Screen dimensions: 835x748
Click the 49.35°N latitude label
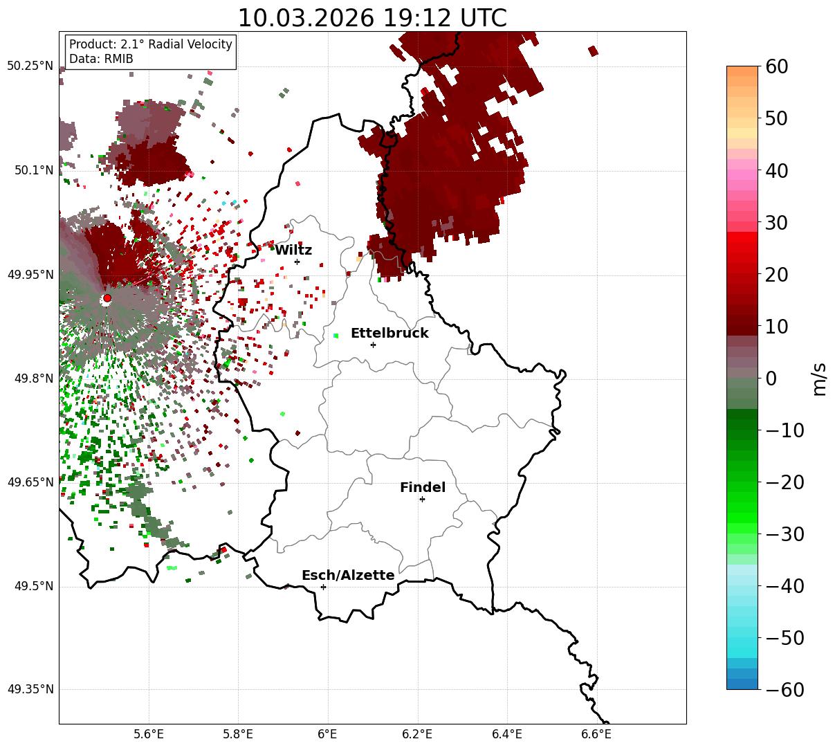(x=30, y=689)
